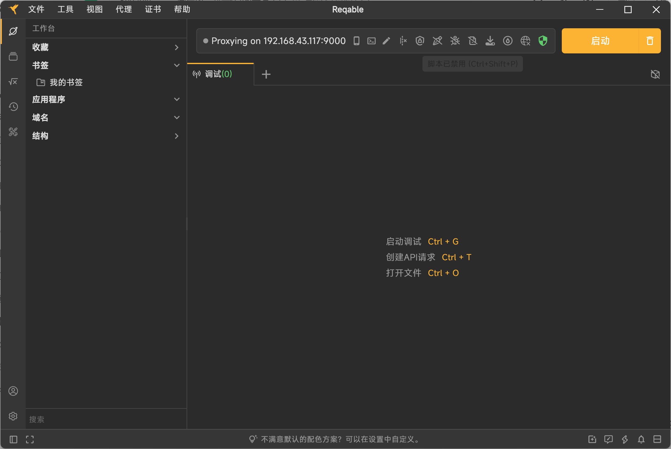Click the 应用程序 section label
This screenshot has height=449, width=671.
pos(48,99)
